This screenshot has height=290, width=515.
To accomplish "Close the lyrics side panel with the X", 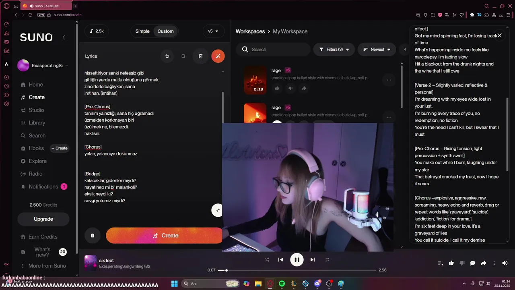I will [x=499, y=35].
